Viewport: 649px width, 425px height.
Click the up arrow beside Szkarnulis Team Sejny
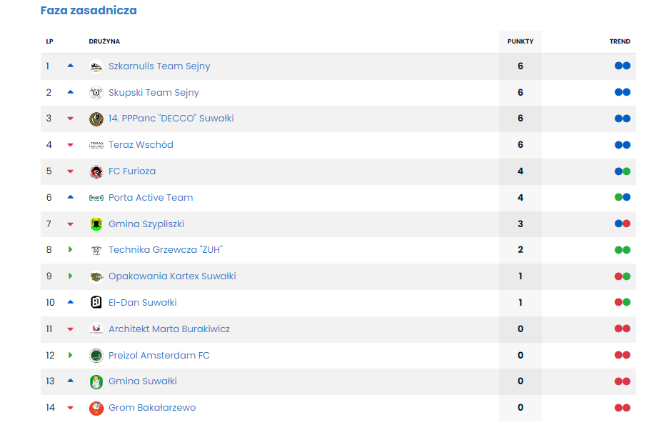70,66
